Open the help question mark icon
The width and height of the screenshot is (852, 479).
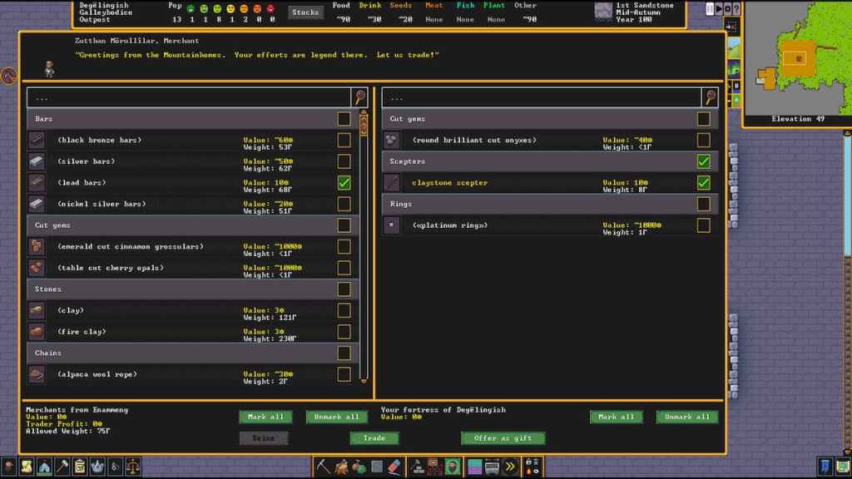(x=736, y=8)
